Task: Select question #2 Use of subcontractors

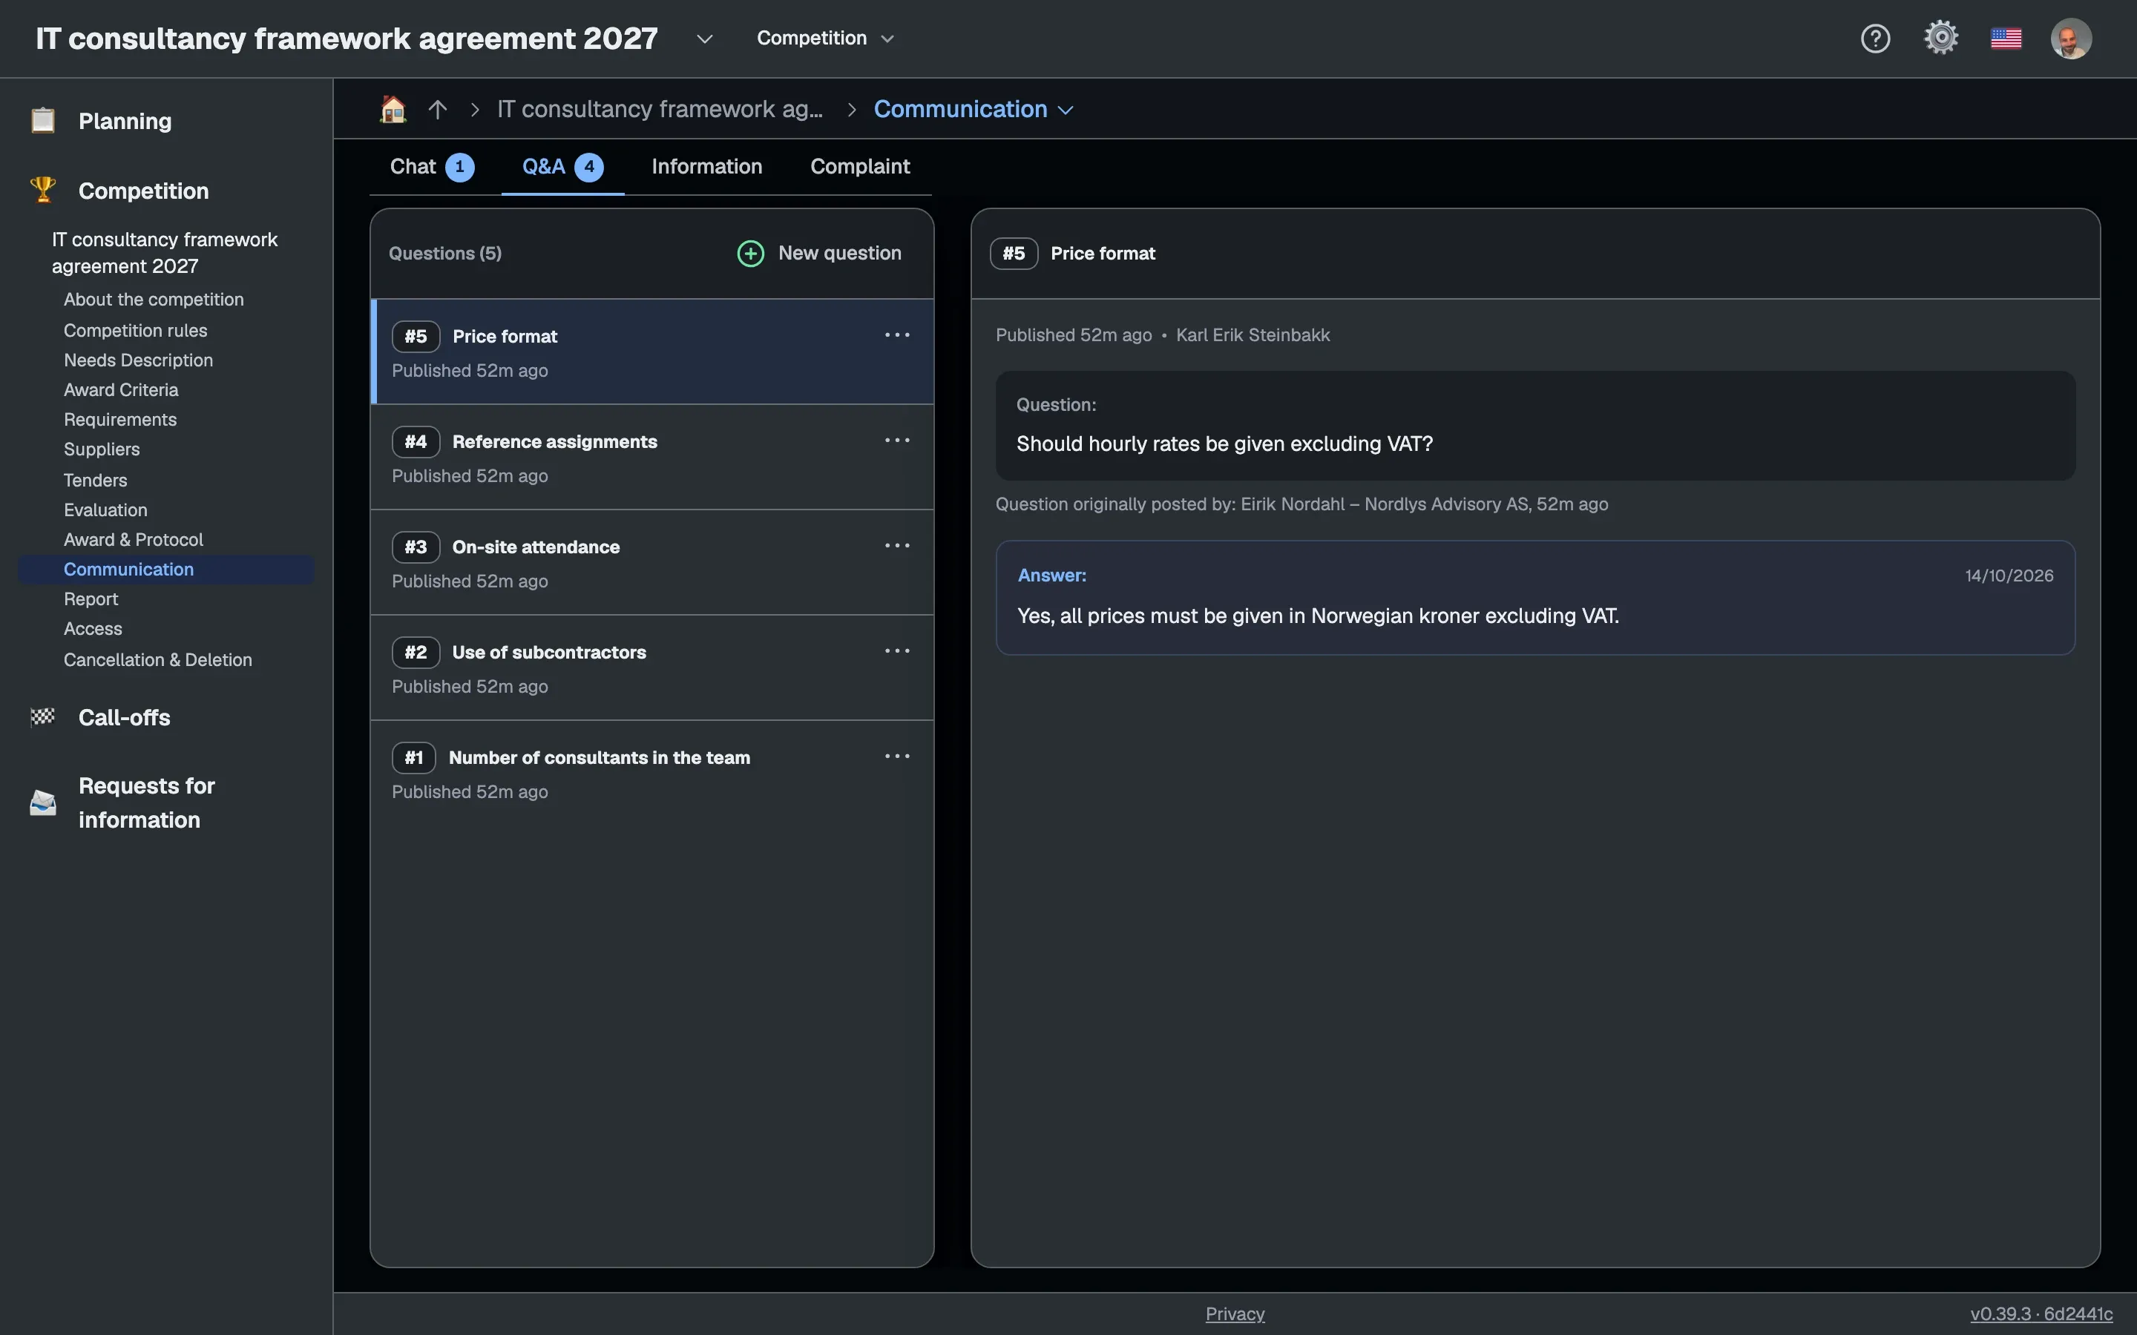Action: click(651, 668)
